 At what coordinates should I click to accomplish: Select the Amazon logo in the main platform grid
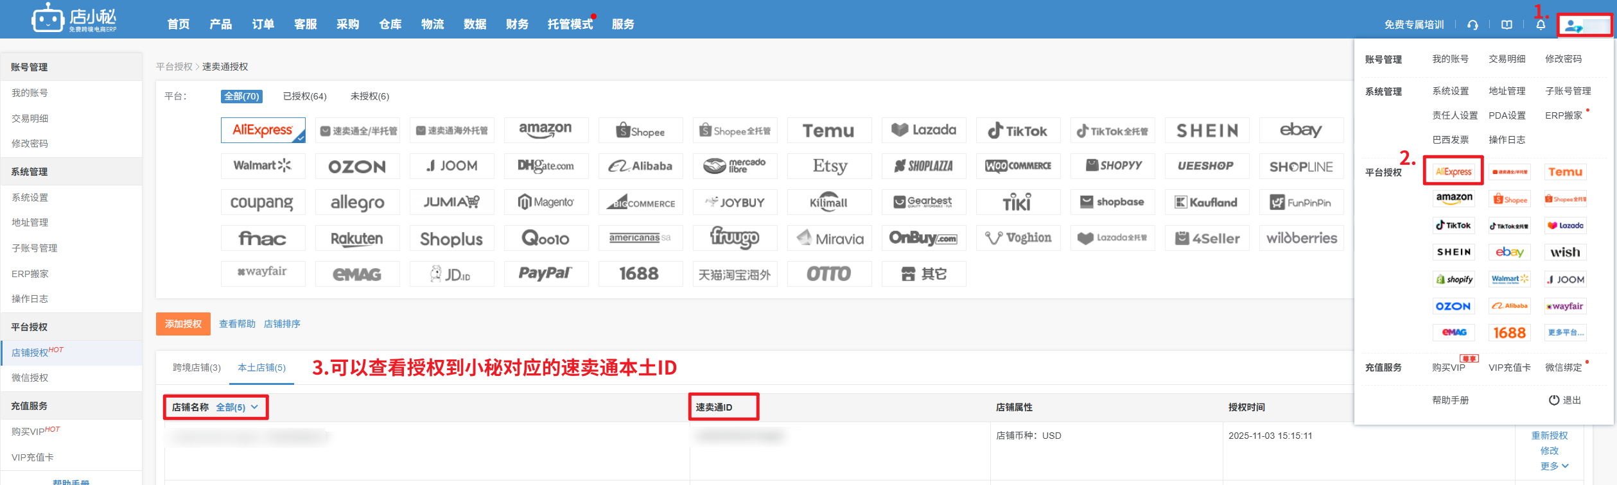pos(546,130)
